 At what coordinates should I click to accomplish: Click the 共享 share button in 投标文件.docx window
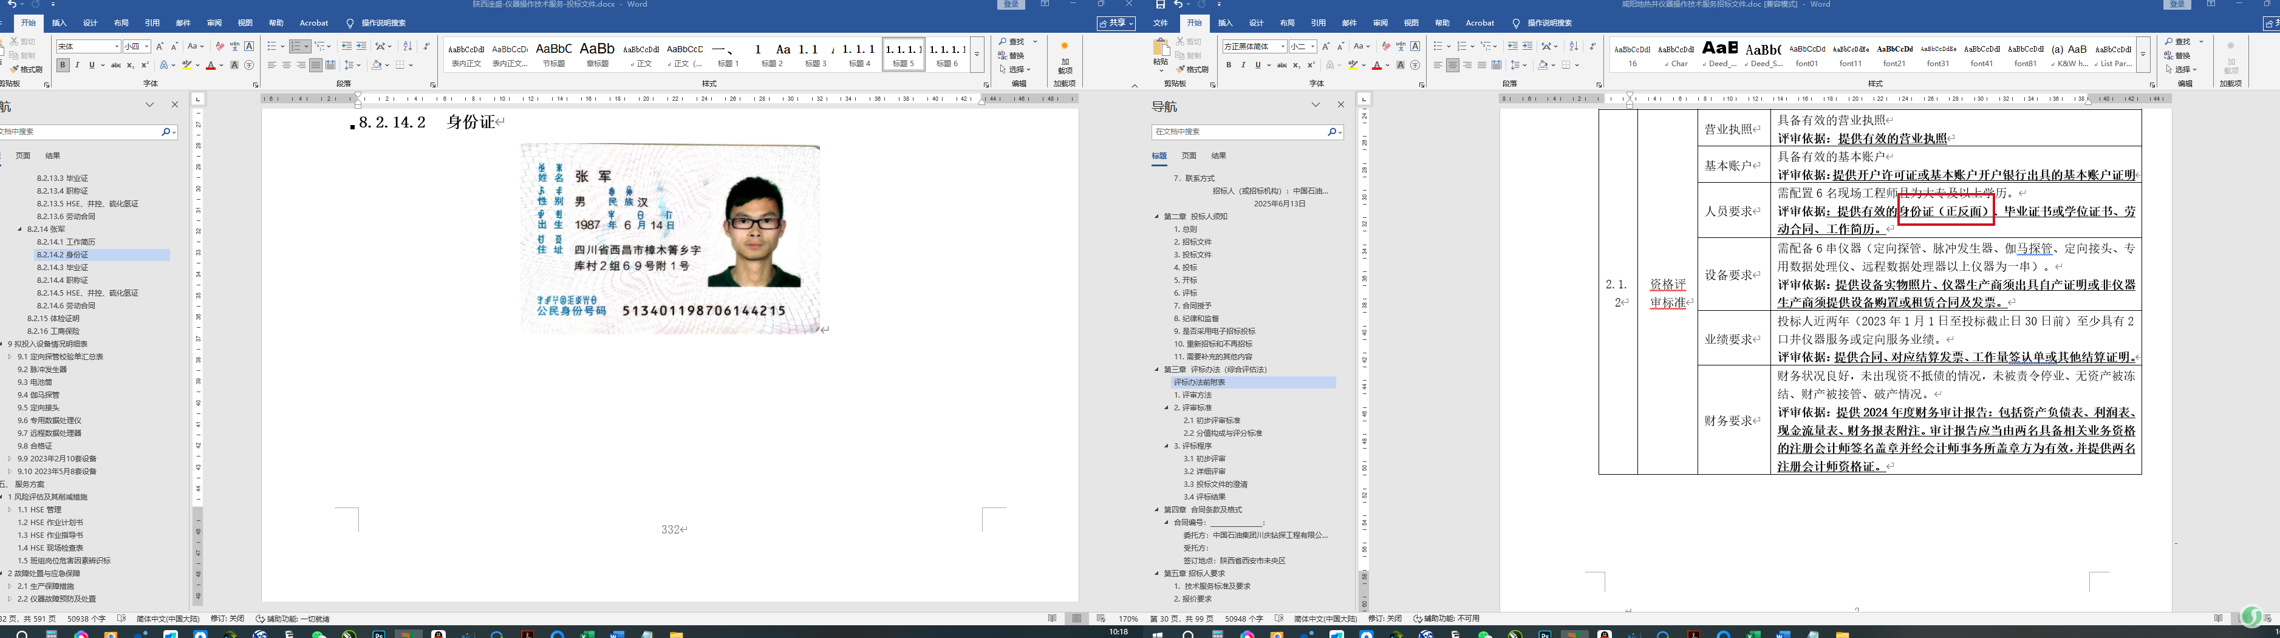click(x=1115, y=23)
